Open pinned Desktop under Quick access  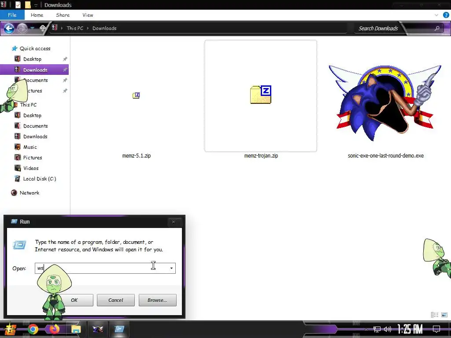32,59
